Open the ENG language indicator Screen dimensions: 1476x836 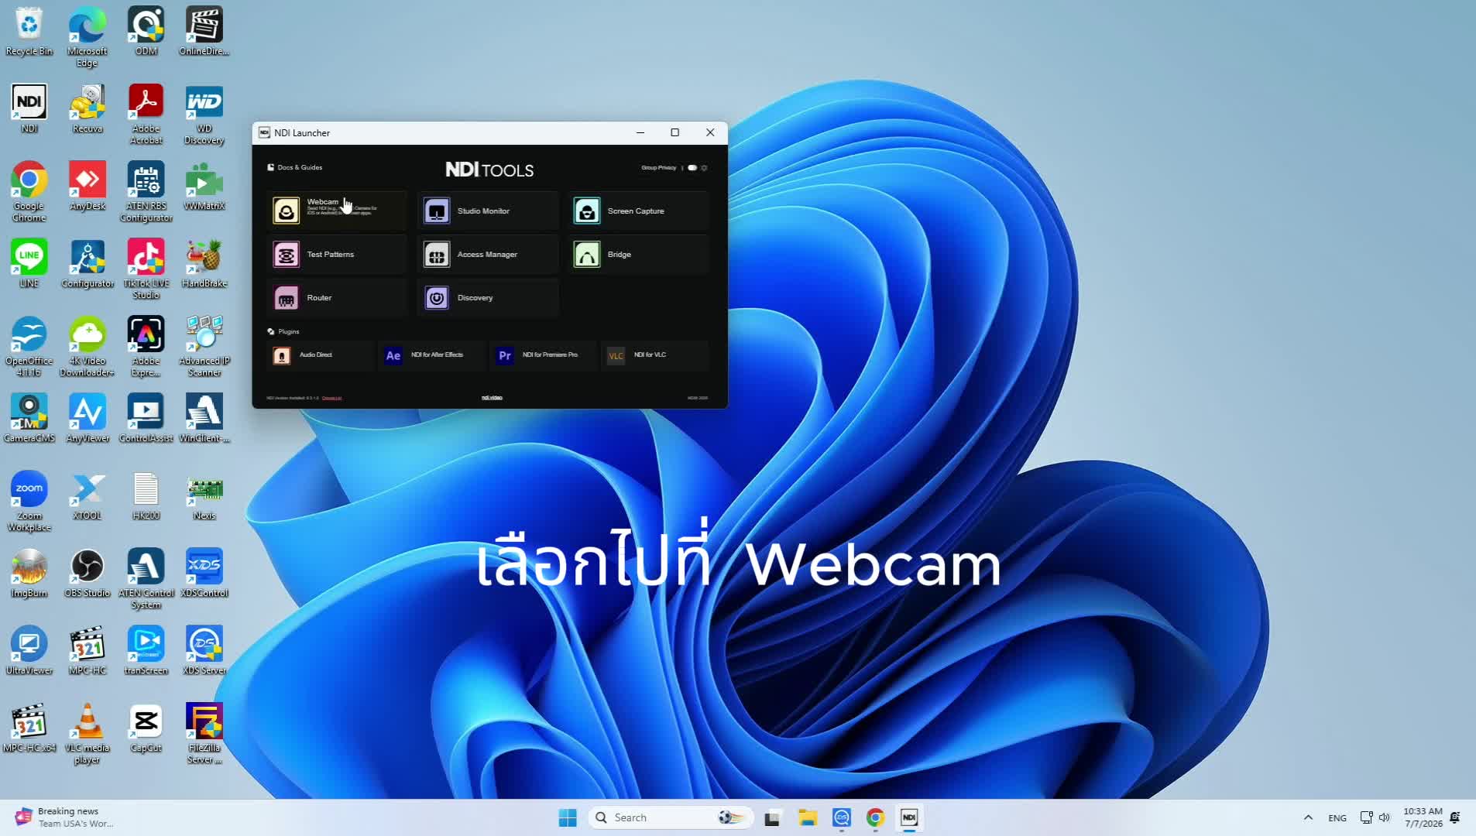click(x=1337, y=817)
